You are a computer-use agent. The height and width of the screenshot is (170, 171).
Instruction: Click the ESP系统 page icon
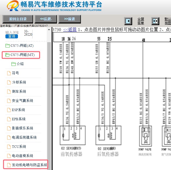pos(9,110)
